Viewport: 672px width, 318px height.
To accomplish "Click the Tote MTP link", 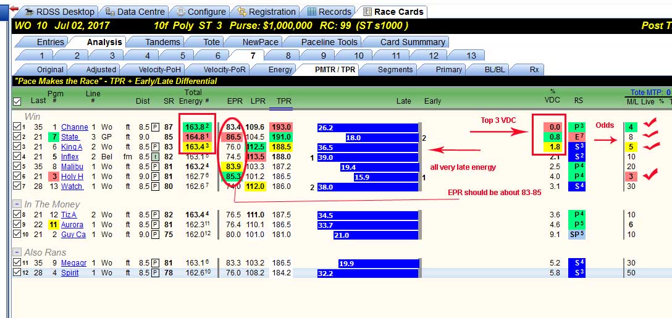I will click(x=651, y=92).
